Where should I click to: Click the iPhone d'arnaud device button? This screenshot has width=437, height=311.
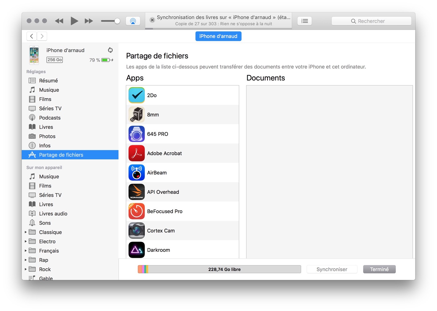219,36
